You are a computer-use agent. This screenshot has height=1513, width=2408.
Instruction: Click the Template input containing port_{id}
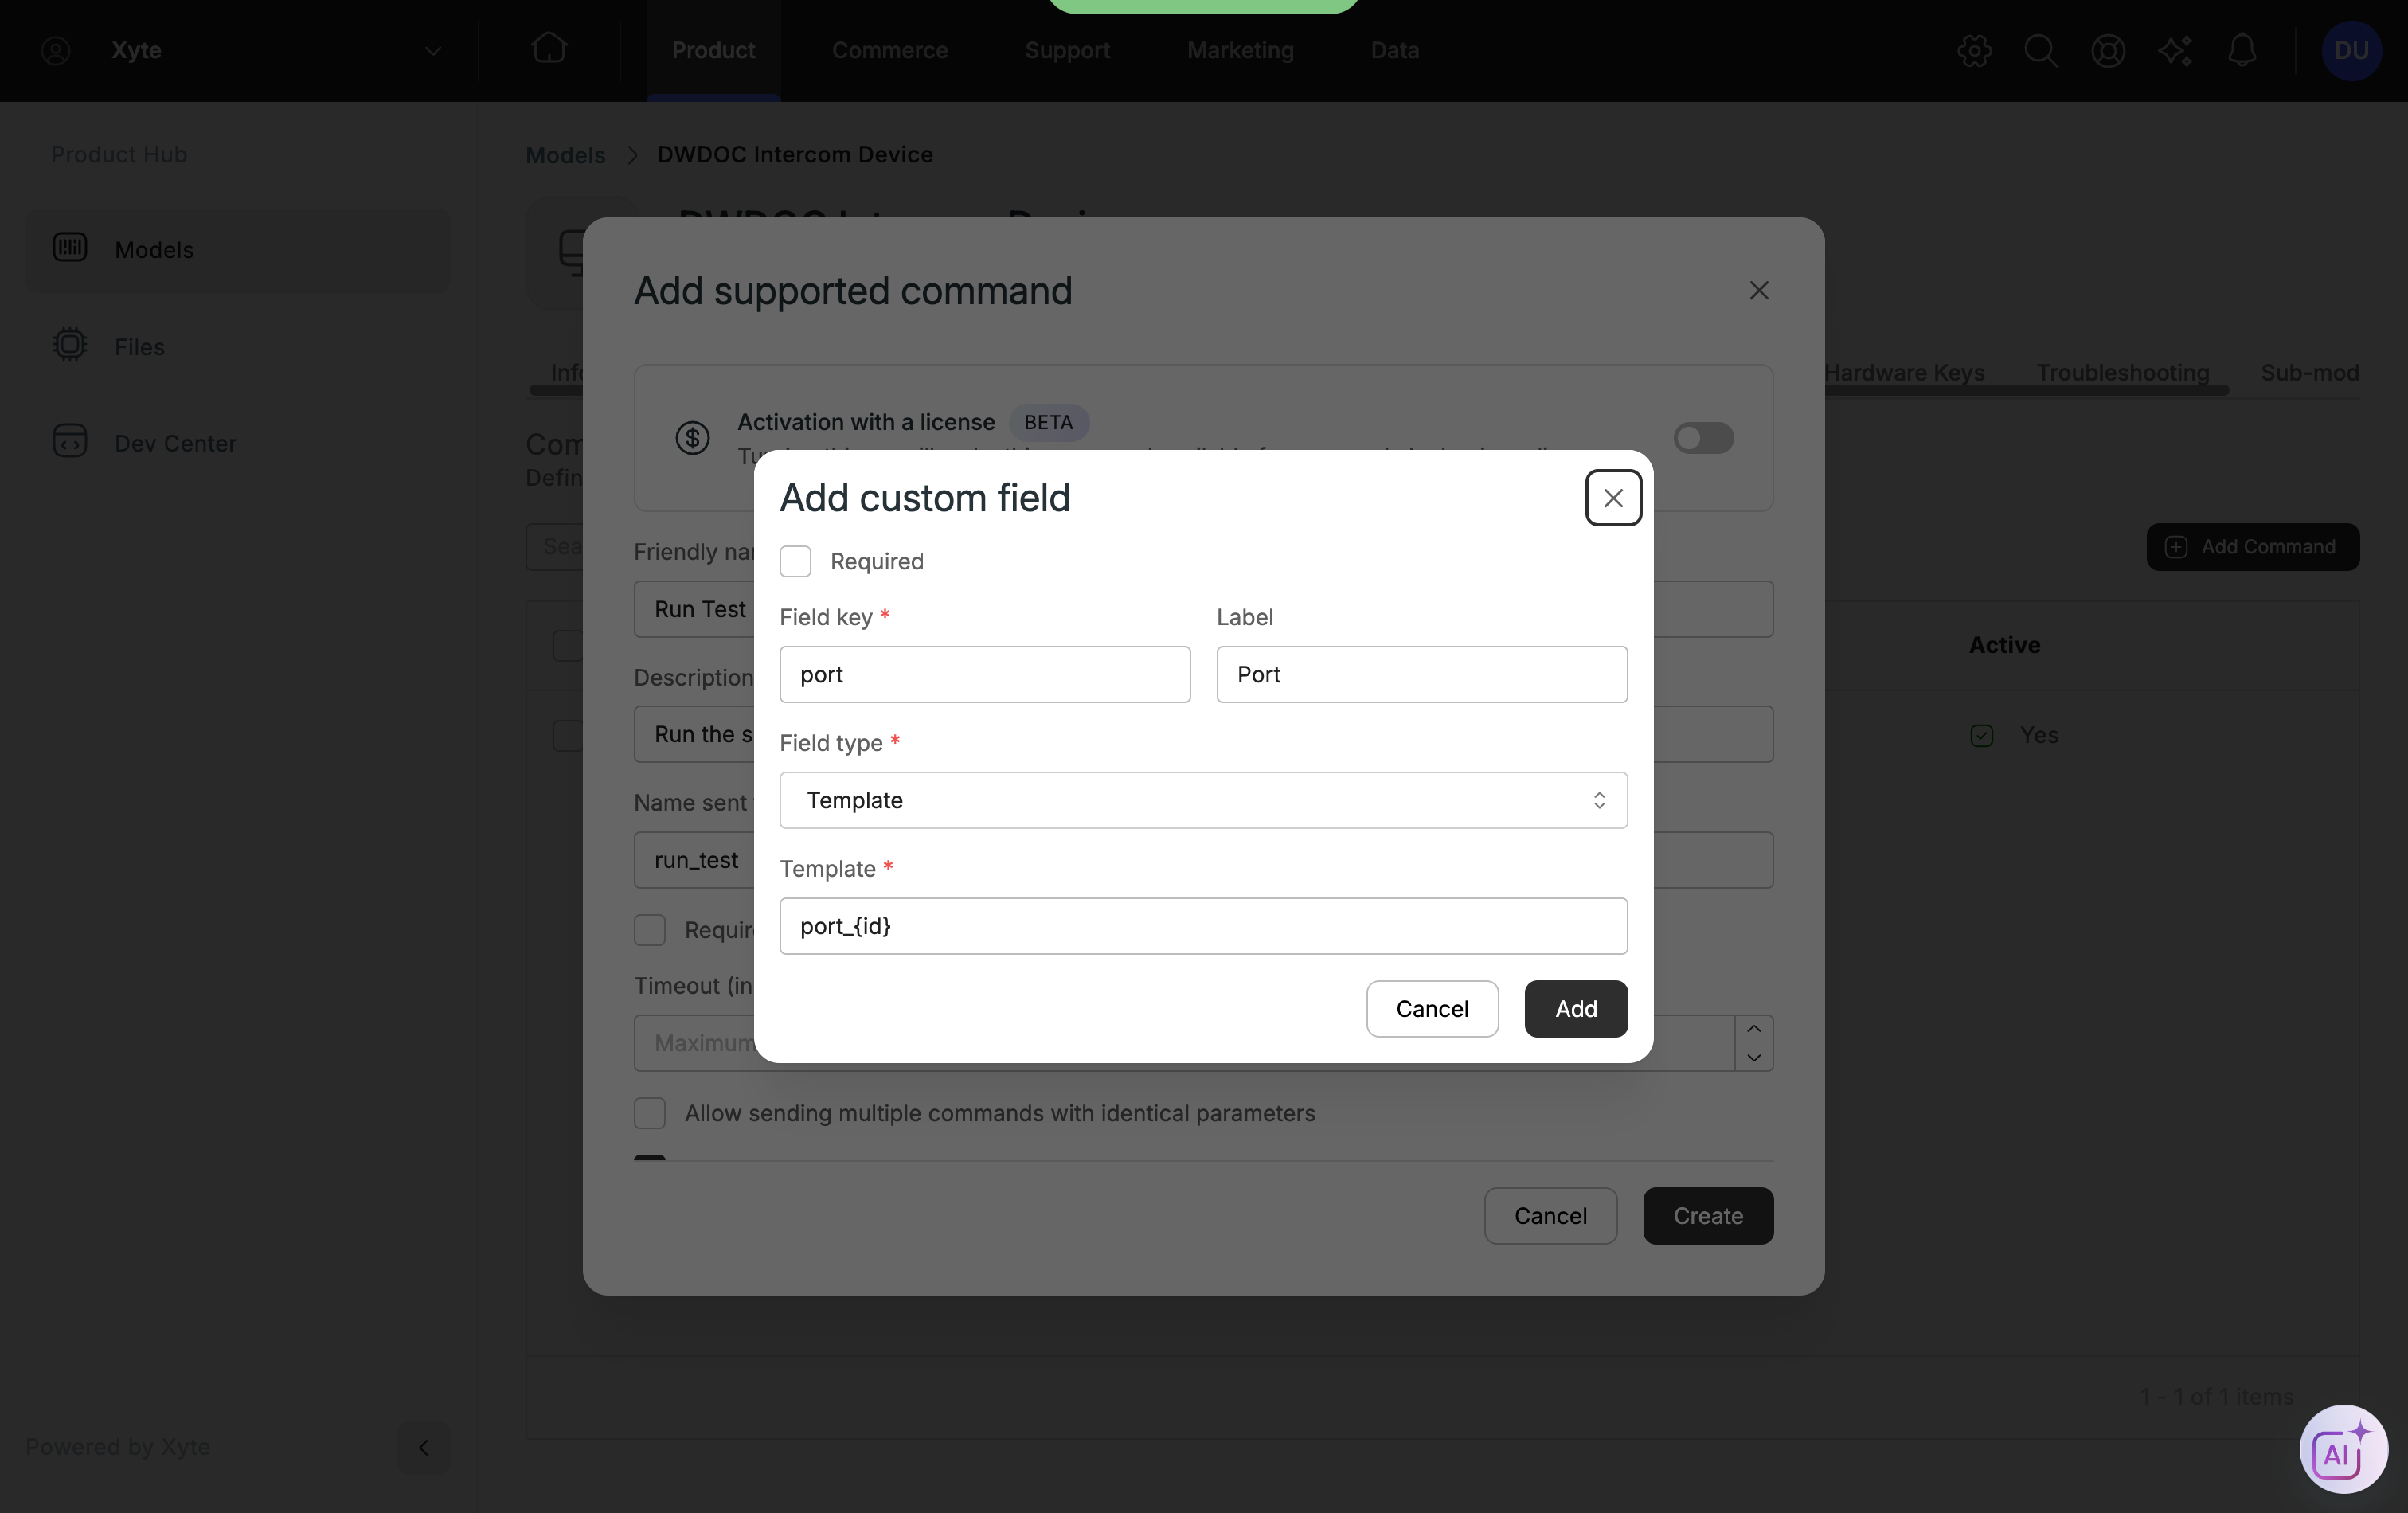click(x=1203, y=926)
